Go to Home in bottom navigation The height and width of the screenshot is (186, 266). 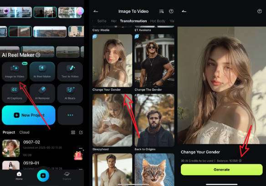[x=19, y=176]
